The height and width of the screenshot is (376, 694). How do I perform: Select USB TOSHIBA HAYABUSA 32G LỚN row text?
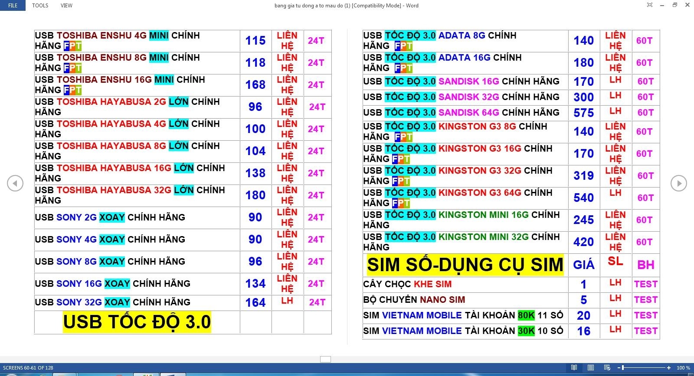click(x=130, y=195)
